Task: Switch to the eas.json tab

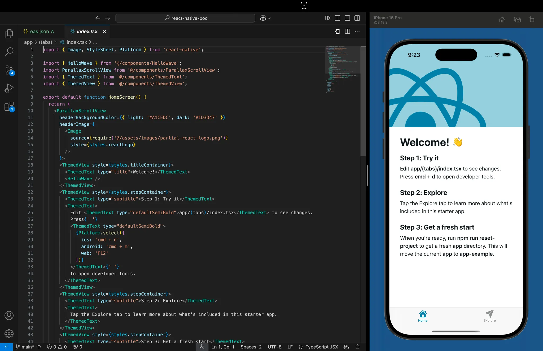Action: click(39, 31)
